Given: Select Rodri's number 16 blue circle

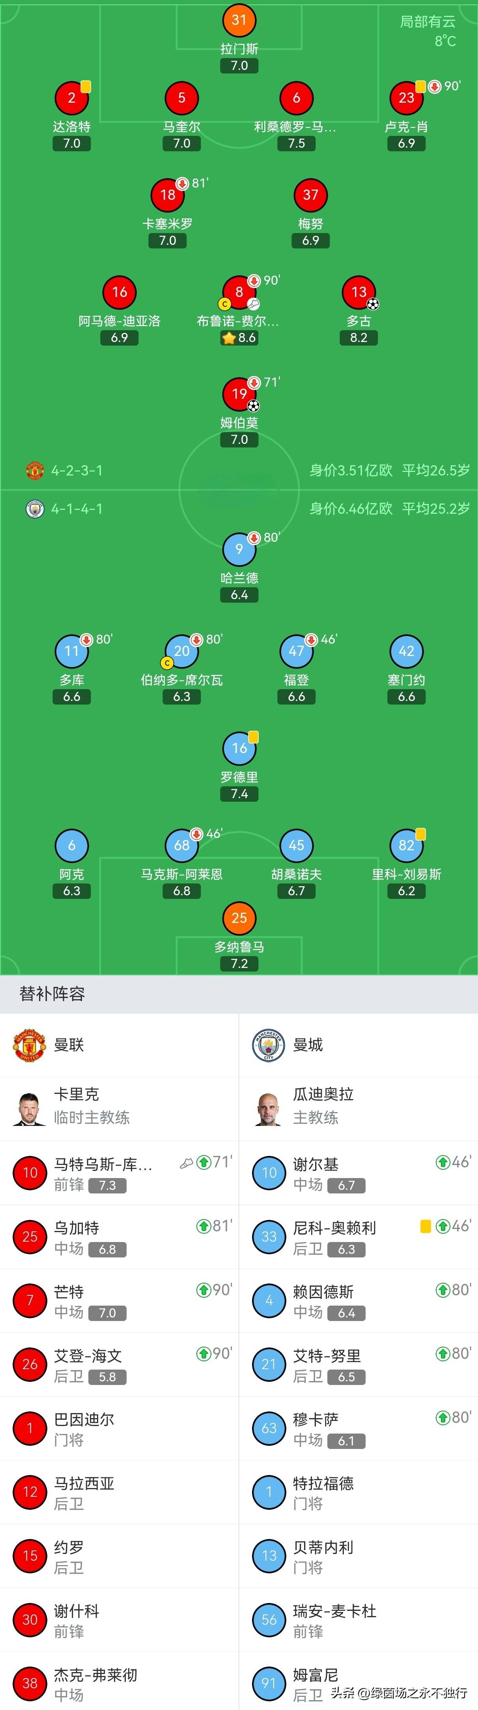Looking at the screenshot, I should point(239,748).
